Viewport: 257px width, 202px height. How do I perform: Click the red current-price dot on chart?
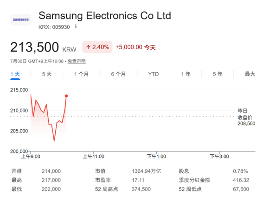coord(66,96)
